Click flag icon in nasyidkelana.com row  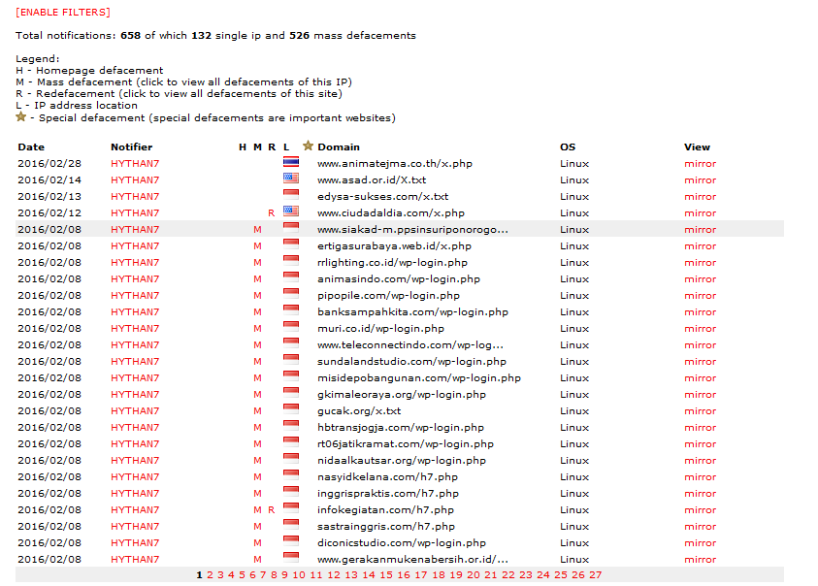pyautogui.click(x=290, y=475)
